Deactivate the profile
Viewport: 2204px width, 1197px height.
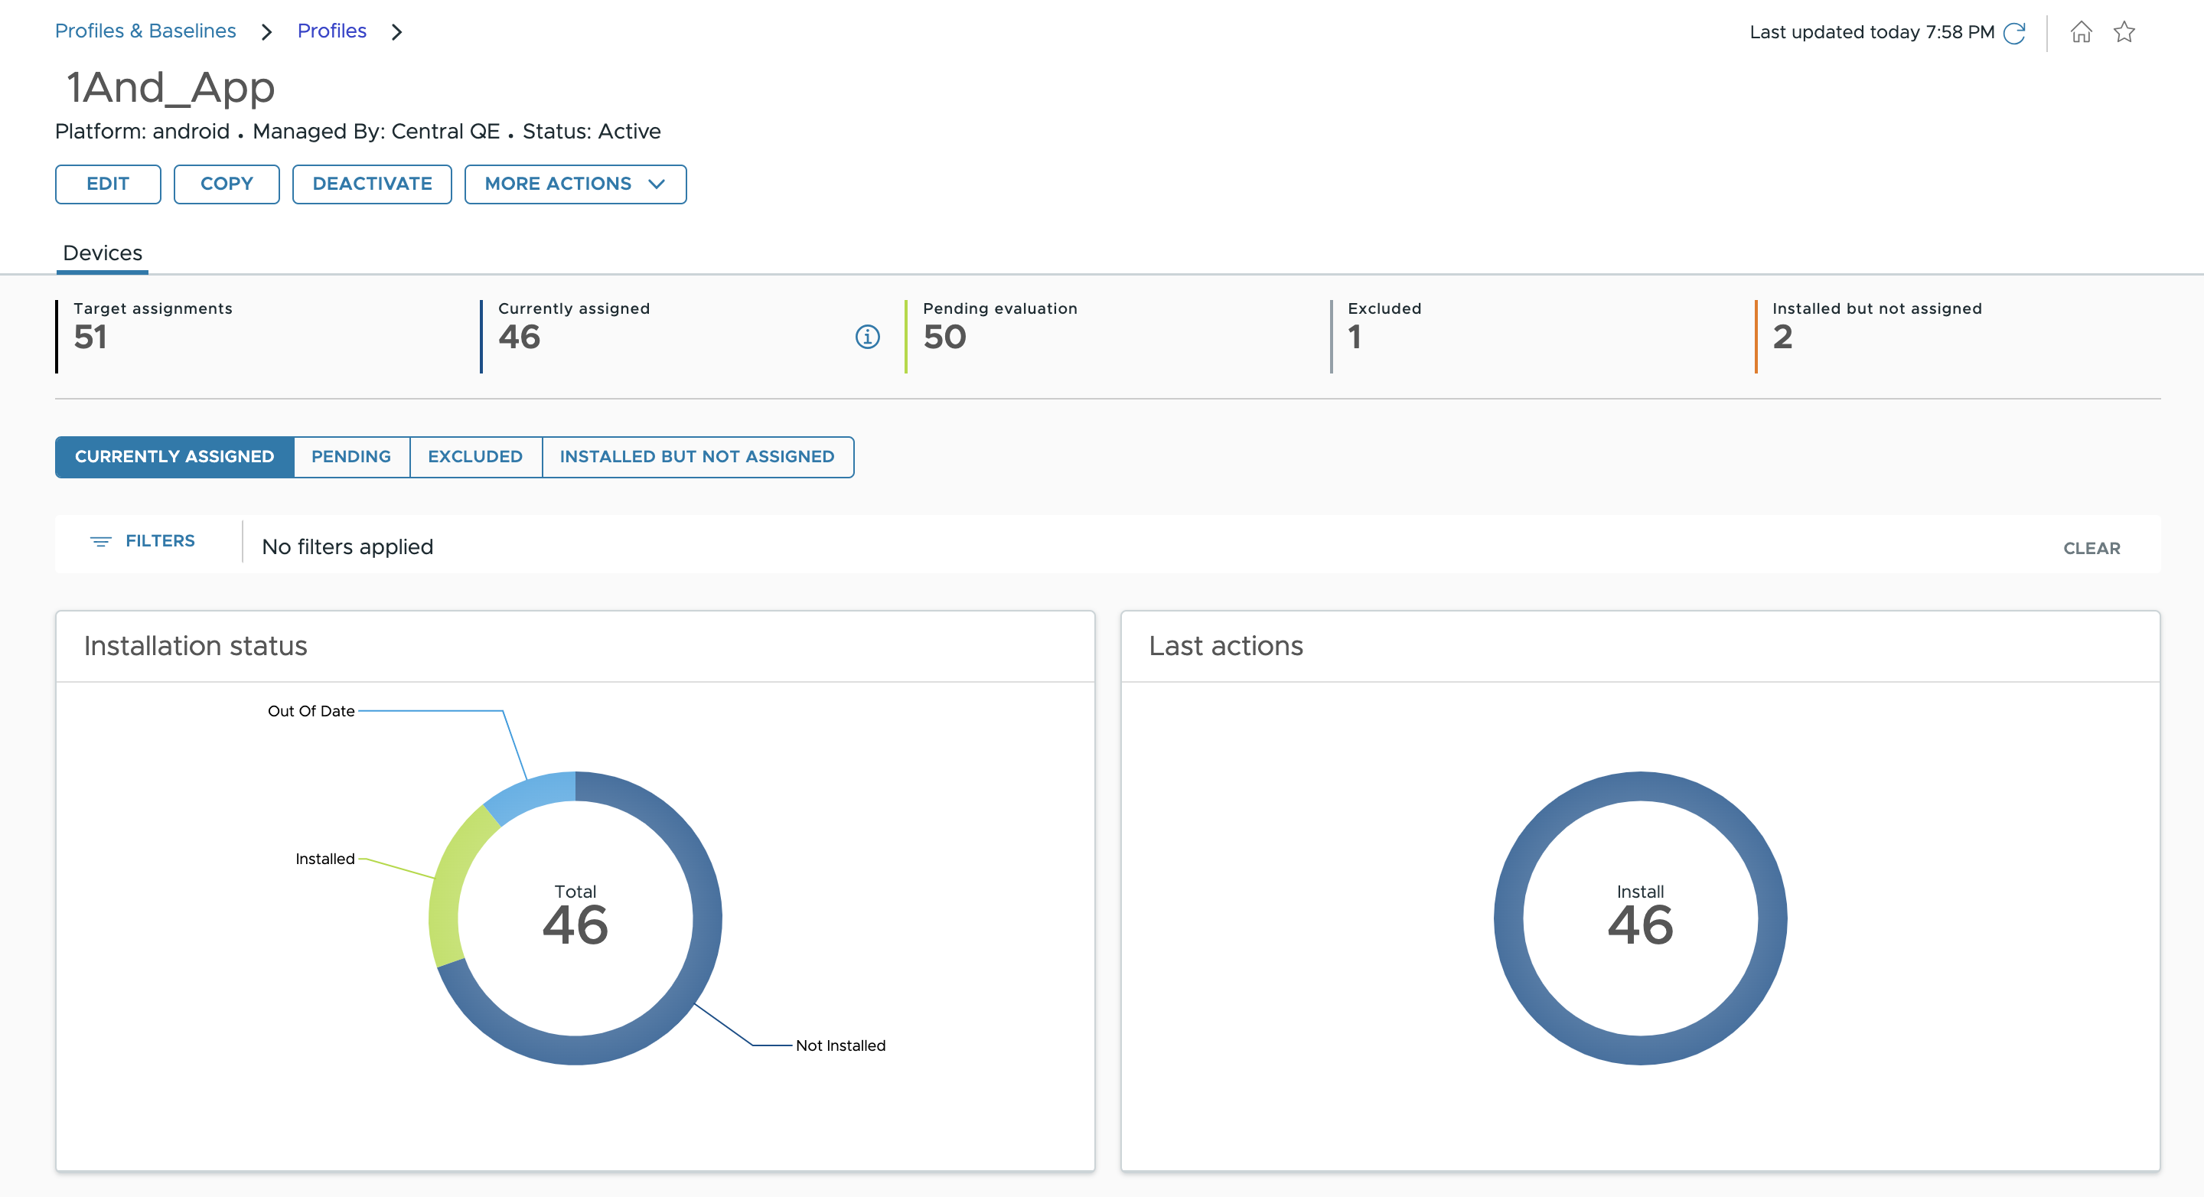coord(372,184)
